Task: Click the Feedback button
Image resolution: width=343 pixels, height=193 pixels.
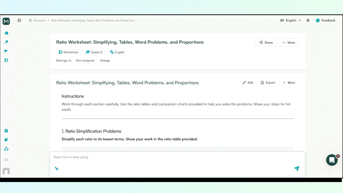Action: (326, 20)
